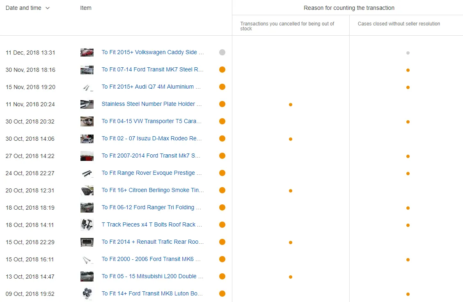463x302 pixels.
Task: Click 'Cases closed without seller resolution' header
Action: click(x=399, y=24)
